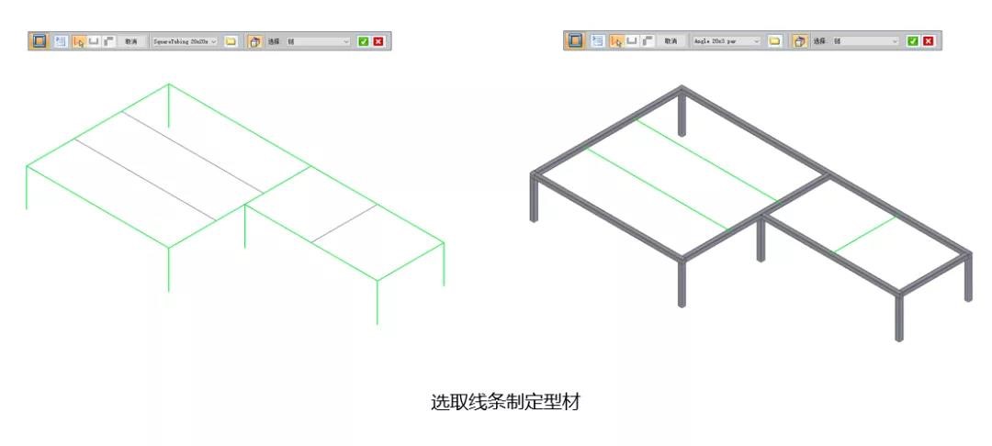Click the frame tool icon on the left toolbar
The height and width of the screenshot is (446, 992).
[39, 41]
